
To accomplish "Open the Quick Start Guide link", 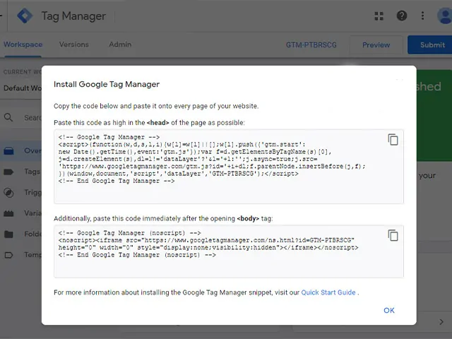I will (328, 292).
